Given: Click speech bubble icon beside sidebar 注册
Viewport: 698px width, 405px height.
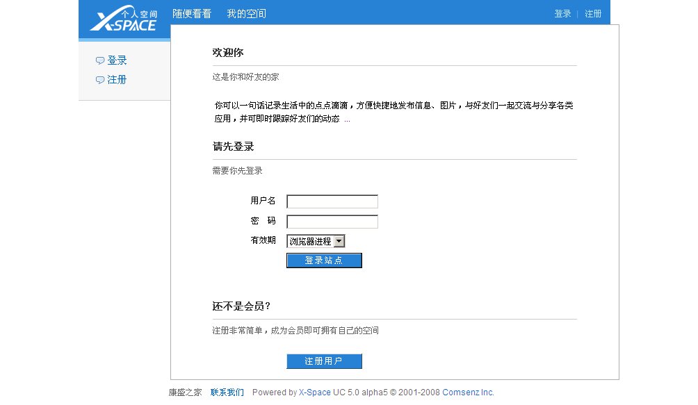Looking at the screenshot, I should tap(100, 80).
